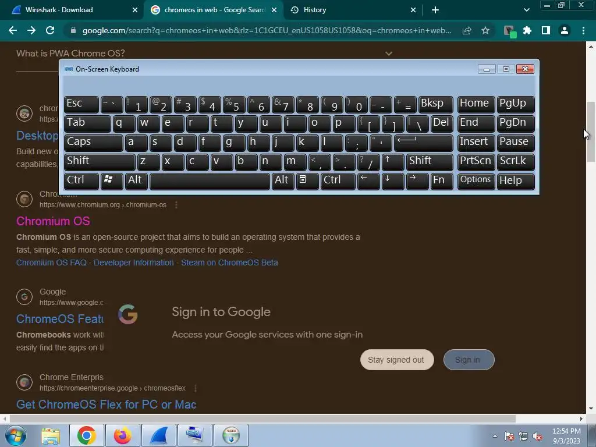This screenshot has width=596, height=447.
Task: Open the Developer Information sublink
Action: point(133,262)
